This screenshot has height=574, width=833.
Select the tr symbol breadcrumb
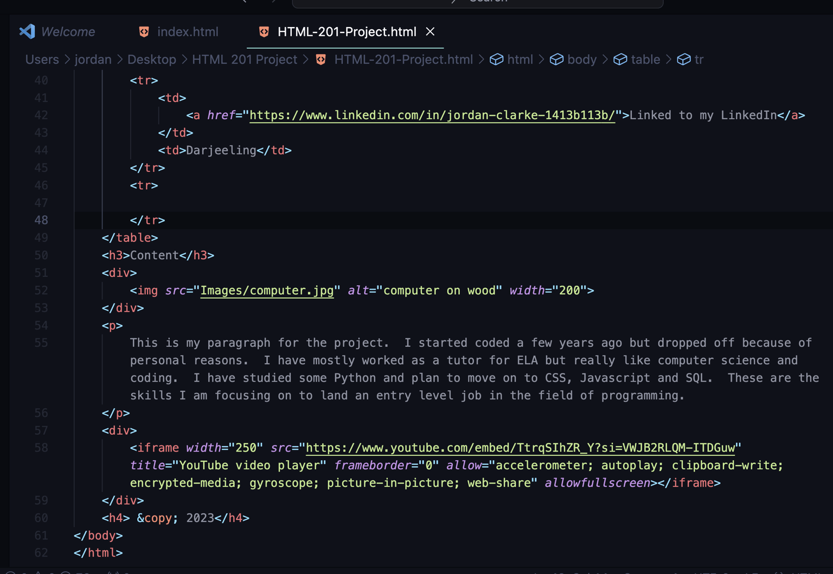[699, 60]
